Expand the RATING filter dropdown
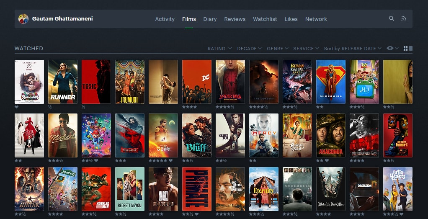The height and width of the screenshot is (219, 428). click(220, 48)
